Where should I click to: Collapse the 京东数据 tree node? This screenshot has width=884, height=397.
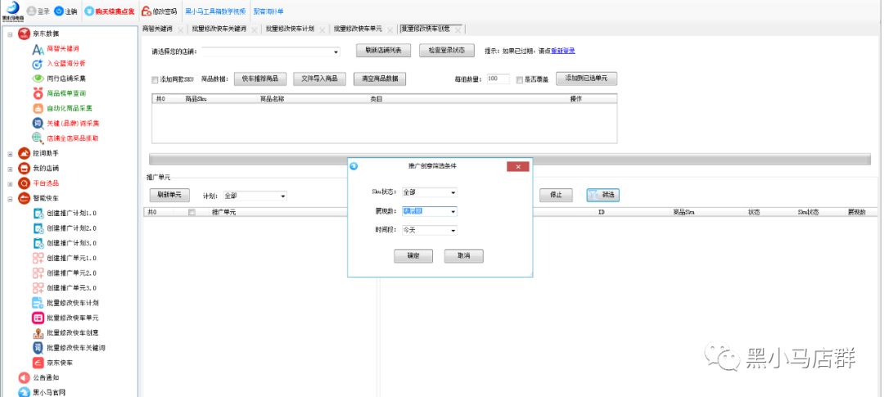10,34
